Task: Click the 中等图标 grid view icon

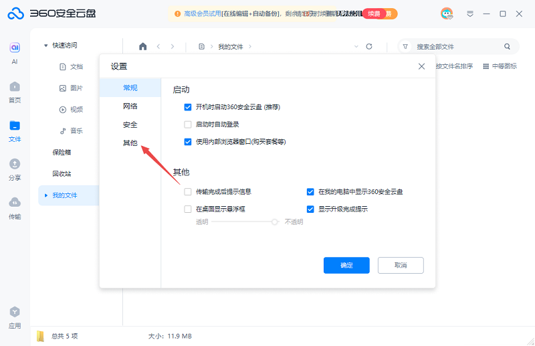Action: 486,66
